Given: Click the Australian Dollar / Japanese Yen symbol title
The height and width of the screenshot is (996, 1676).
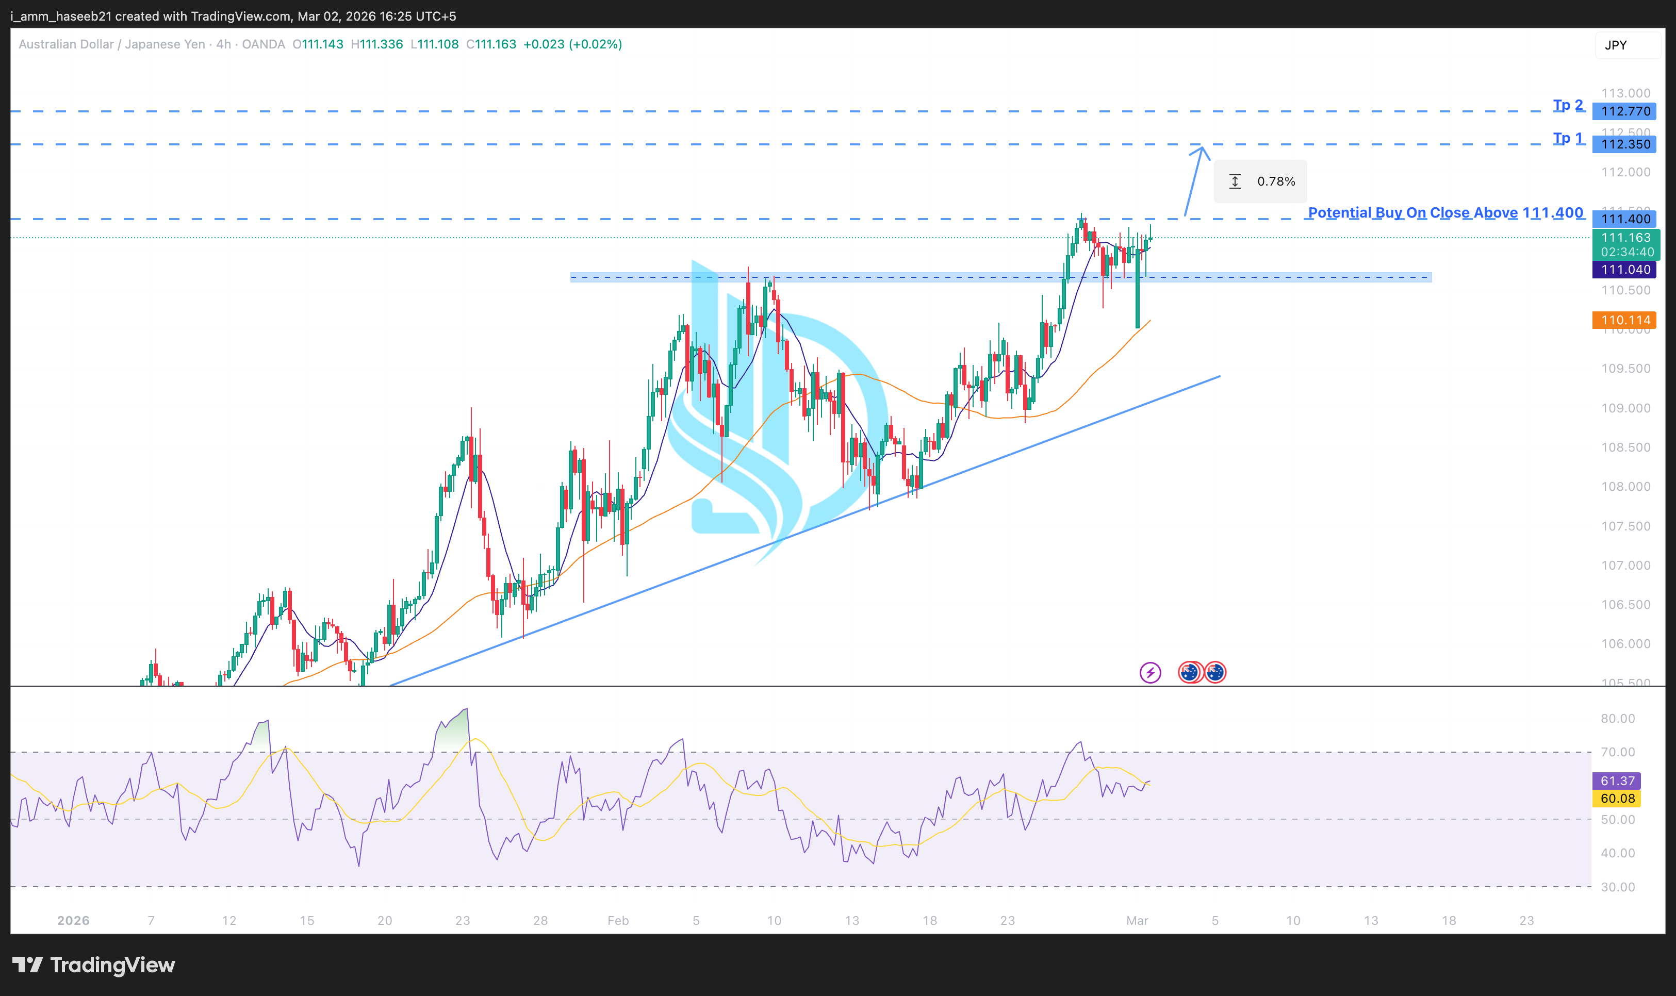Looking at the screenshot, I should pyautogui.click(x=111, y=44).
